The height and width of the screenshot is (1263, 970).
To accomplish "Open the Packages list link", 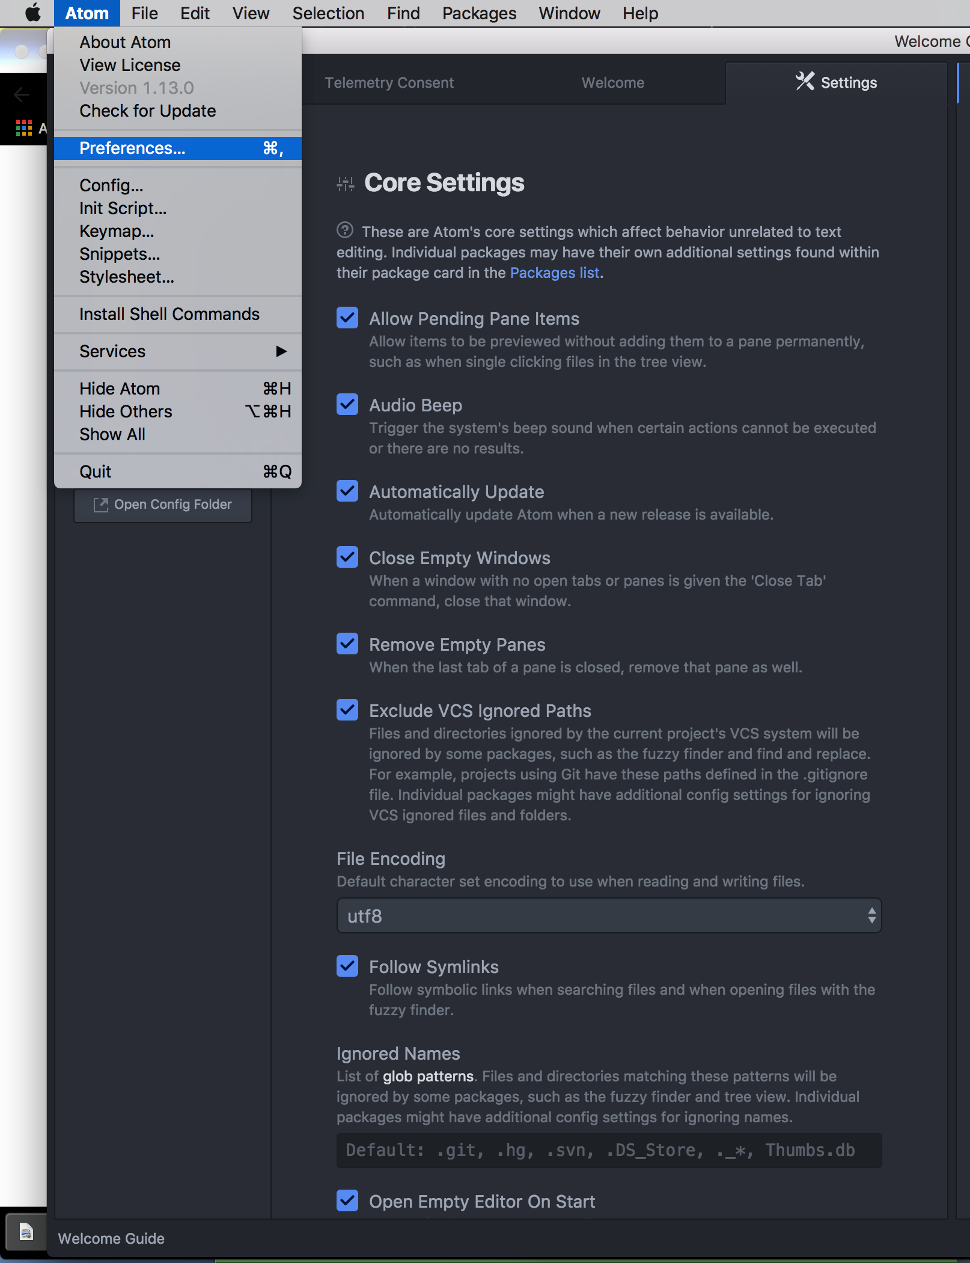I will (x=555, y=272).
